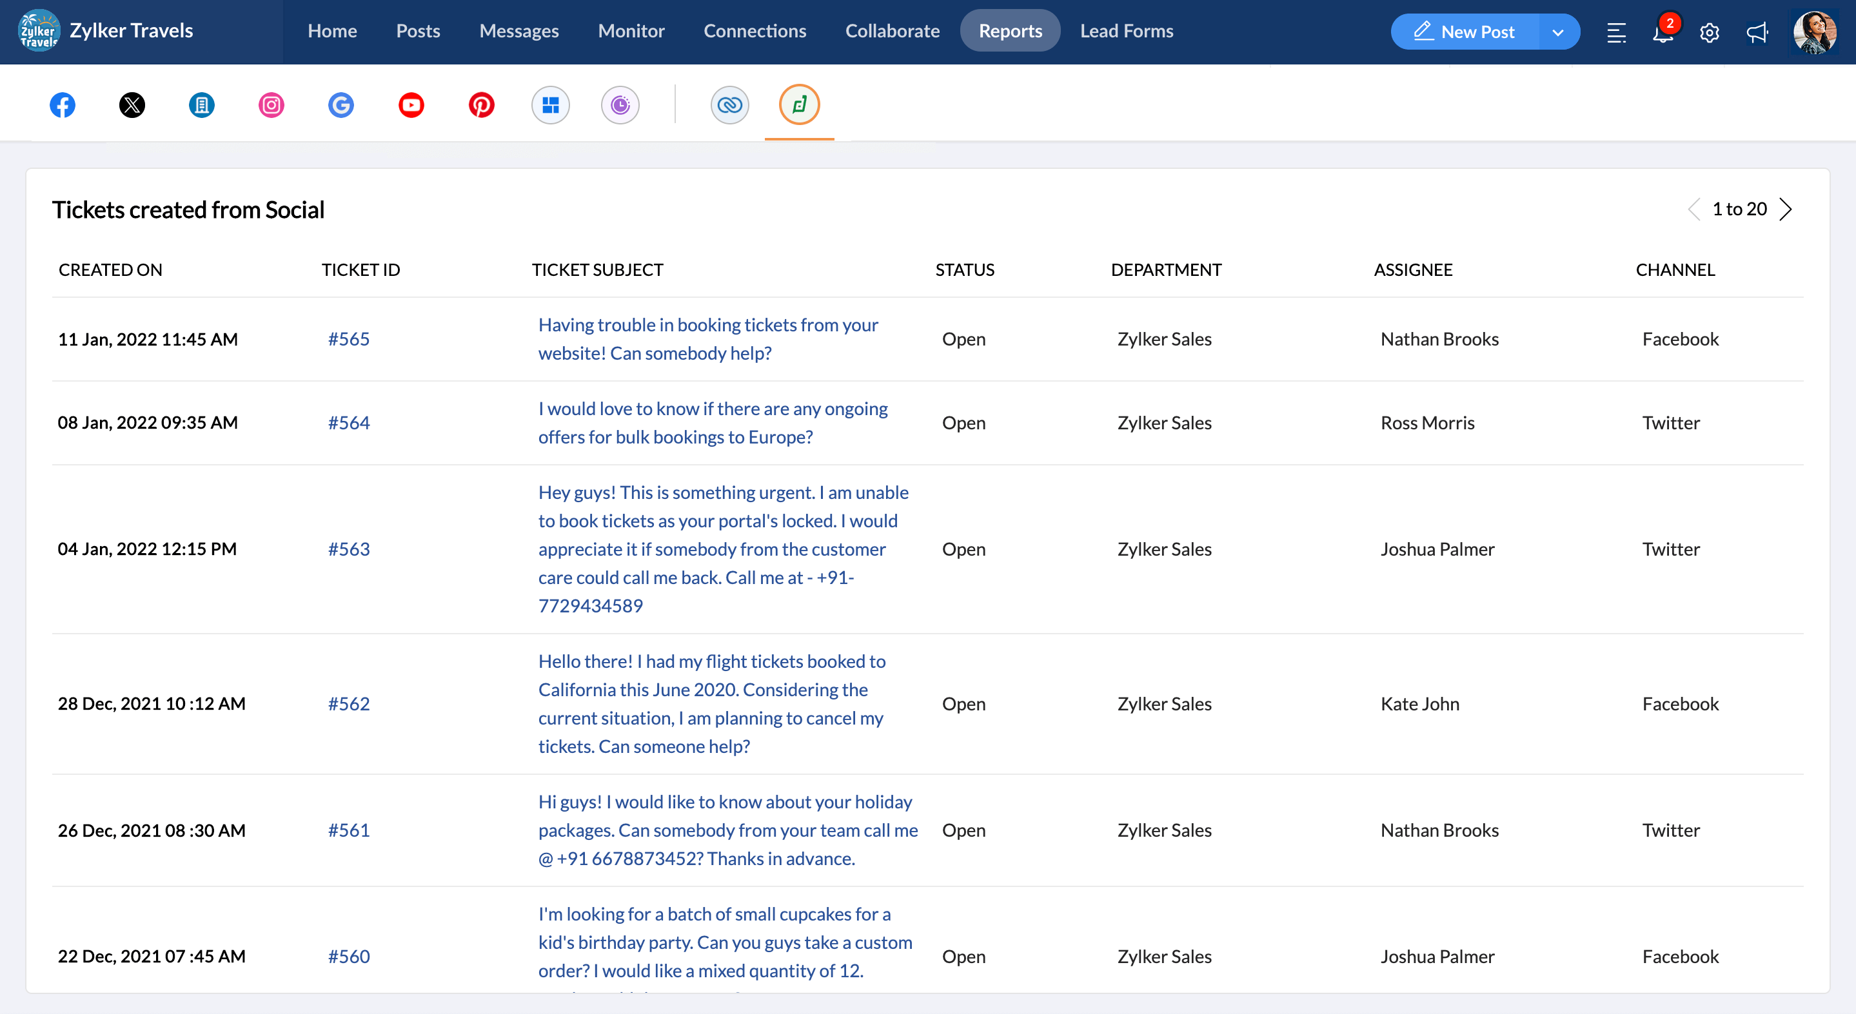Viewport: 1856px width, 1014px height.
Task: Open the settings gear icon
Action: point(1709,32)
